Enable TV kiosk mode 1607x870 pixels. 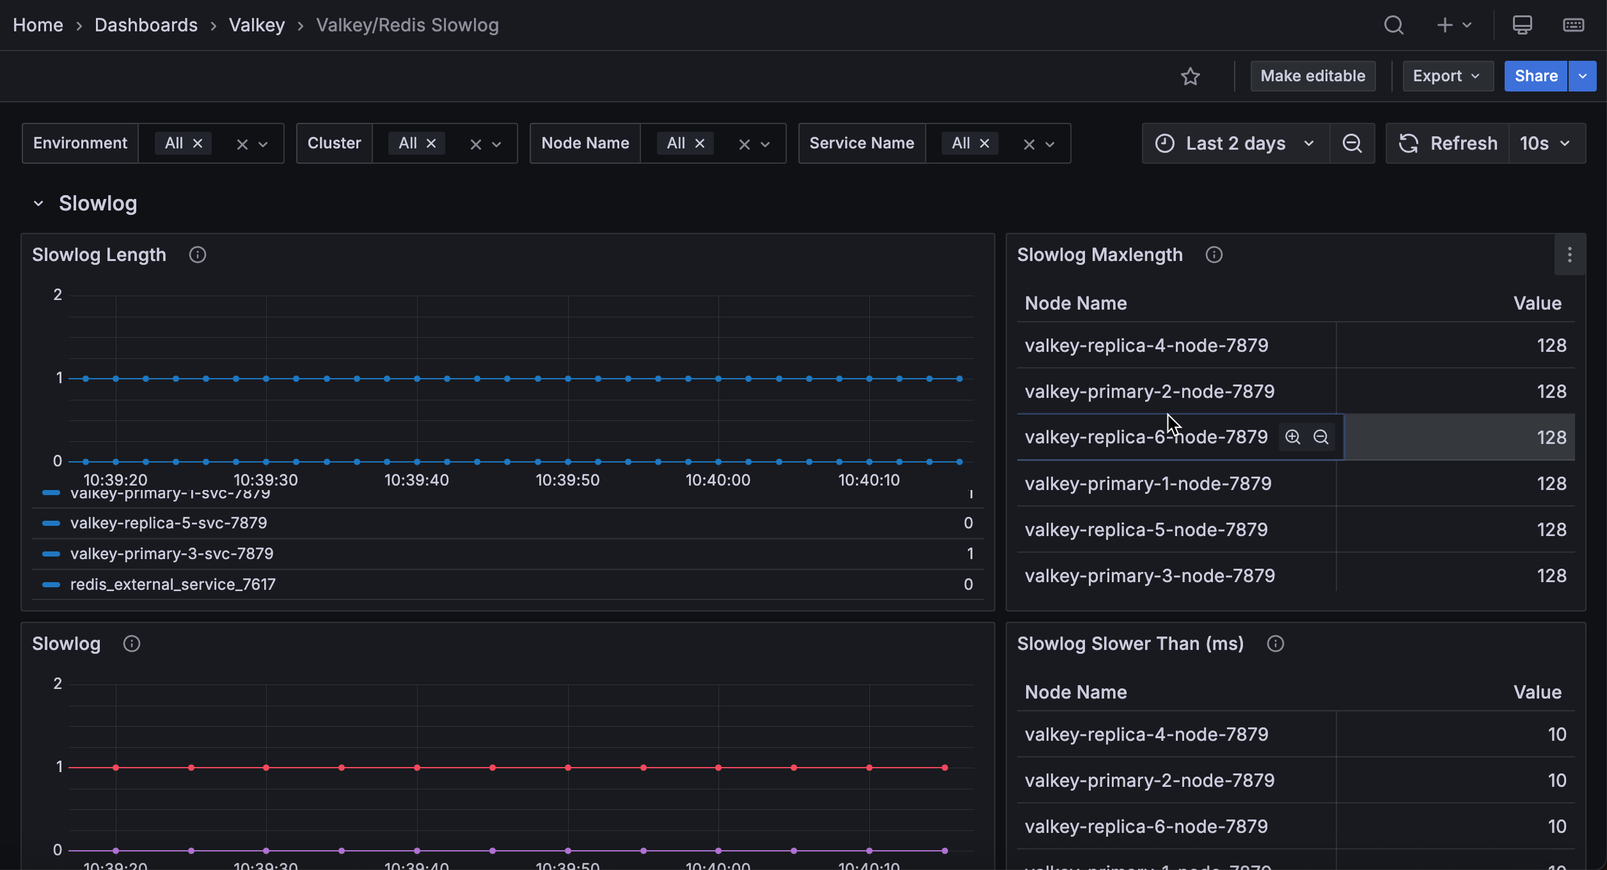tap(1522, 25)
